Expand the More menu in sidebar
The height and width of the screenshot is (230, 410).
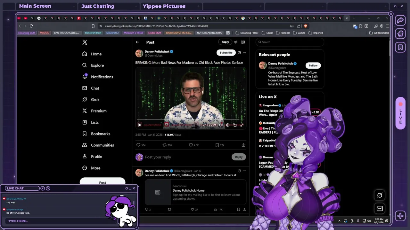(91, 168)
